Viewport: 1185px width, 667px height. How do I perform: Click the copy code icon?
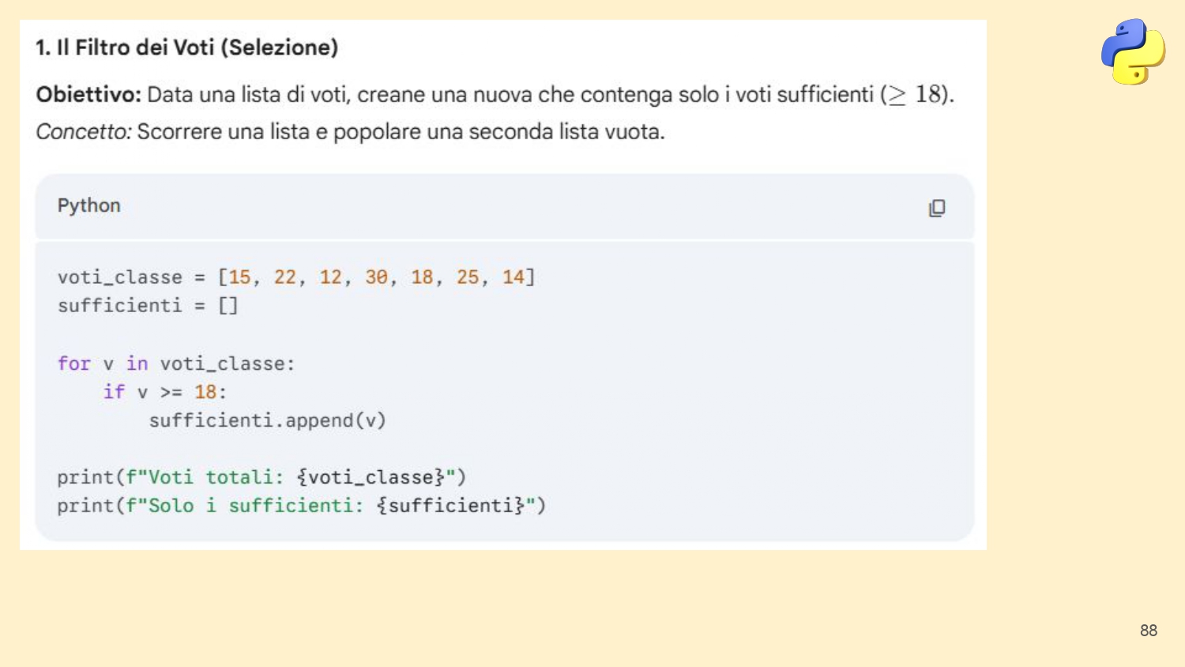(x=937, y=208)
